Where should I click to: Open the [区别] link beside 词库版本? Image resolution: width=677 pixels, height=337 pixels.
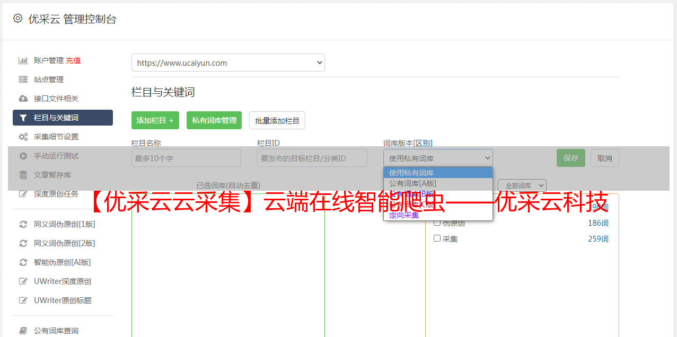(x=423, y=143)
